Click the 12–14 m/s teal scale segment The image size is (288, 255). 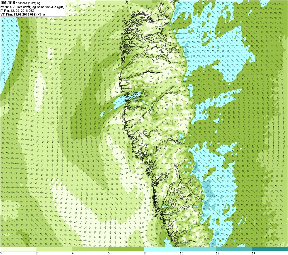point(234,249)
